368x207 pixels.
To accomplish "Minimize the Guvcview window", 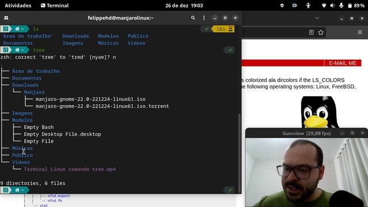I will (x=342, y=133).
